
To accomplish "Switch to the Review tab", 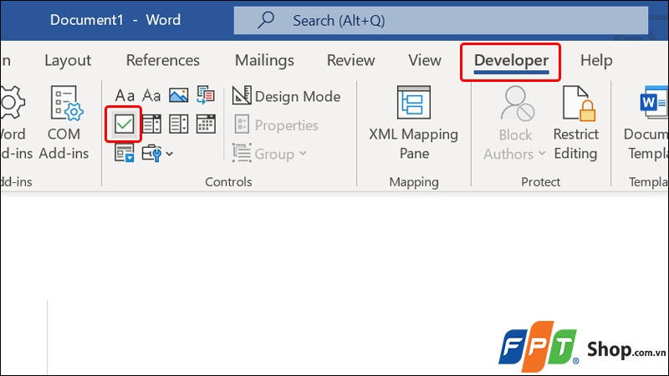I will point(350,60).
